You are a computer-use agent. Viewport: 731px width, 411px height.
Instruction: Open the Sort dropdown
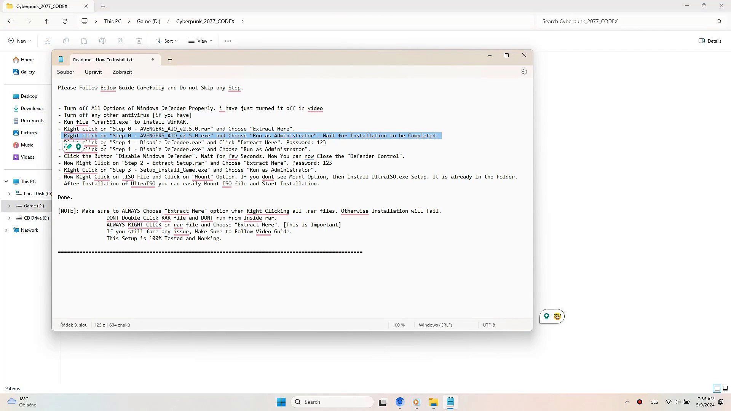tap(166, 41)
